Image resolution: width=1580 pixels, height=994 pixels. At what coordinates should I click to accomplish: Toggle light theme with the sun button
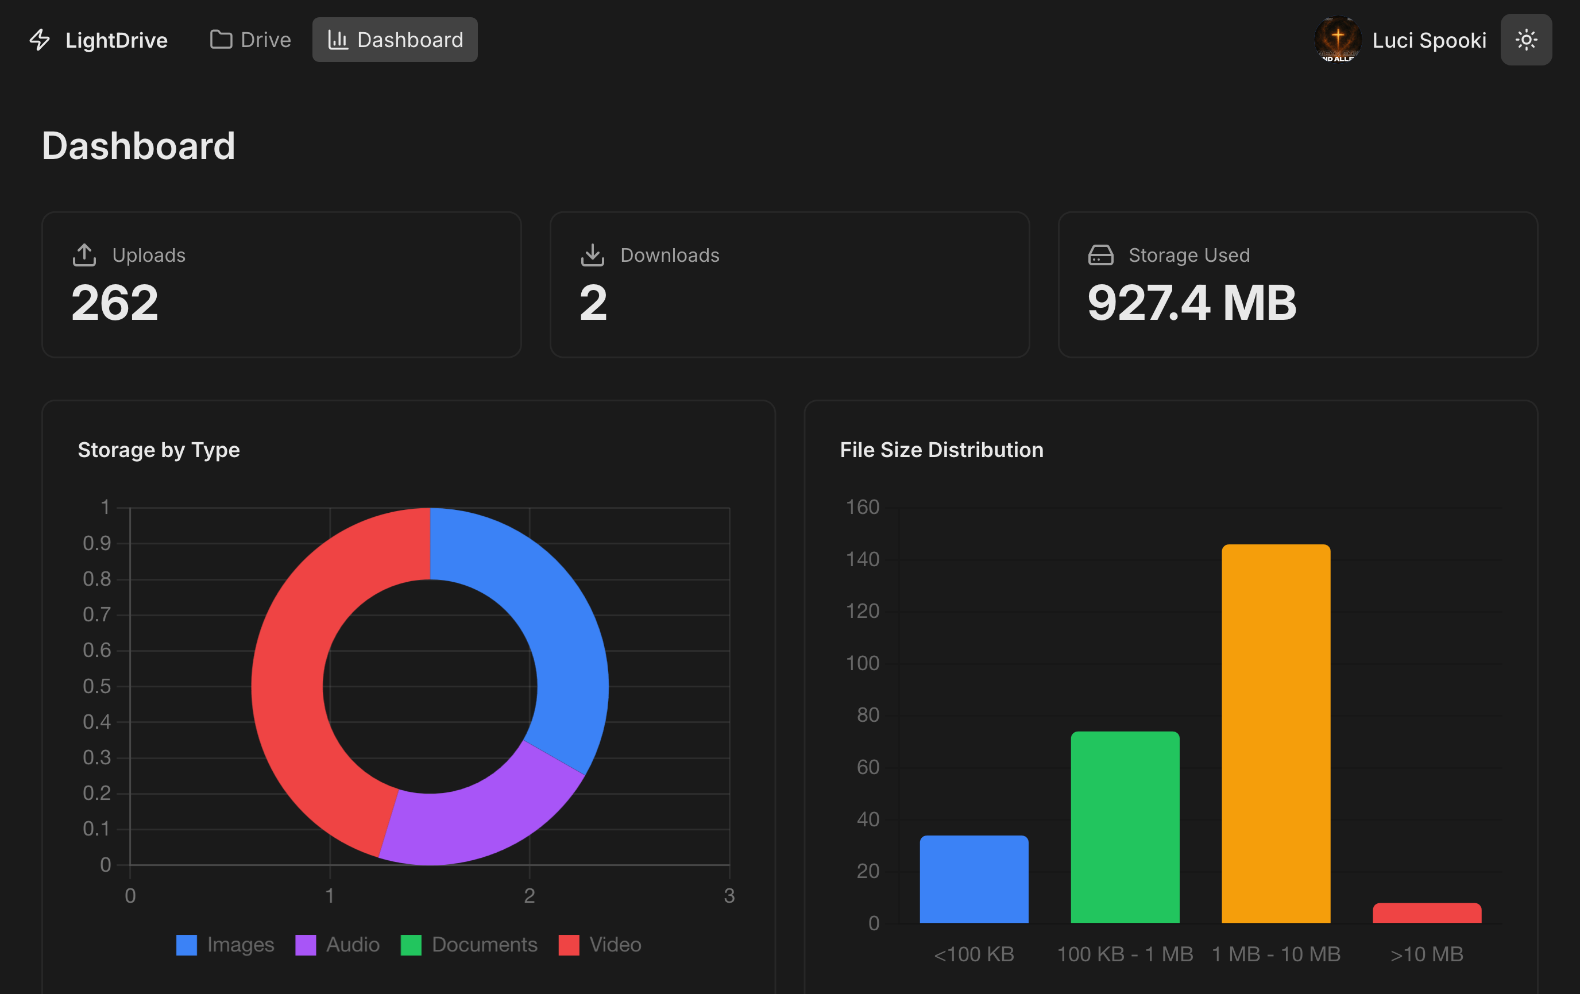pos(1526,40)
